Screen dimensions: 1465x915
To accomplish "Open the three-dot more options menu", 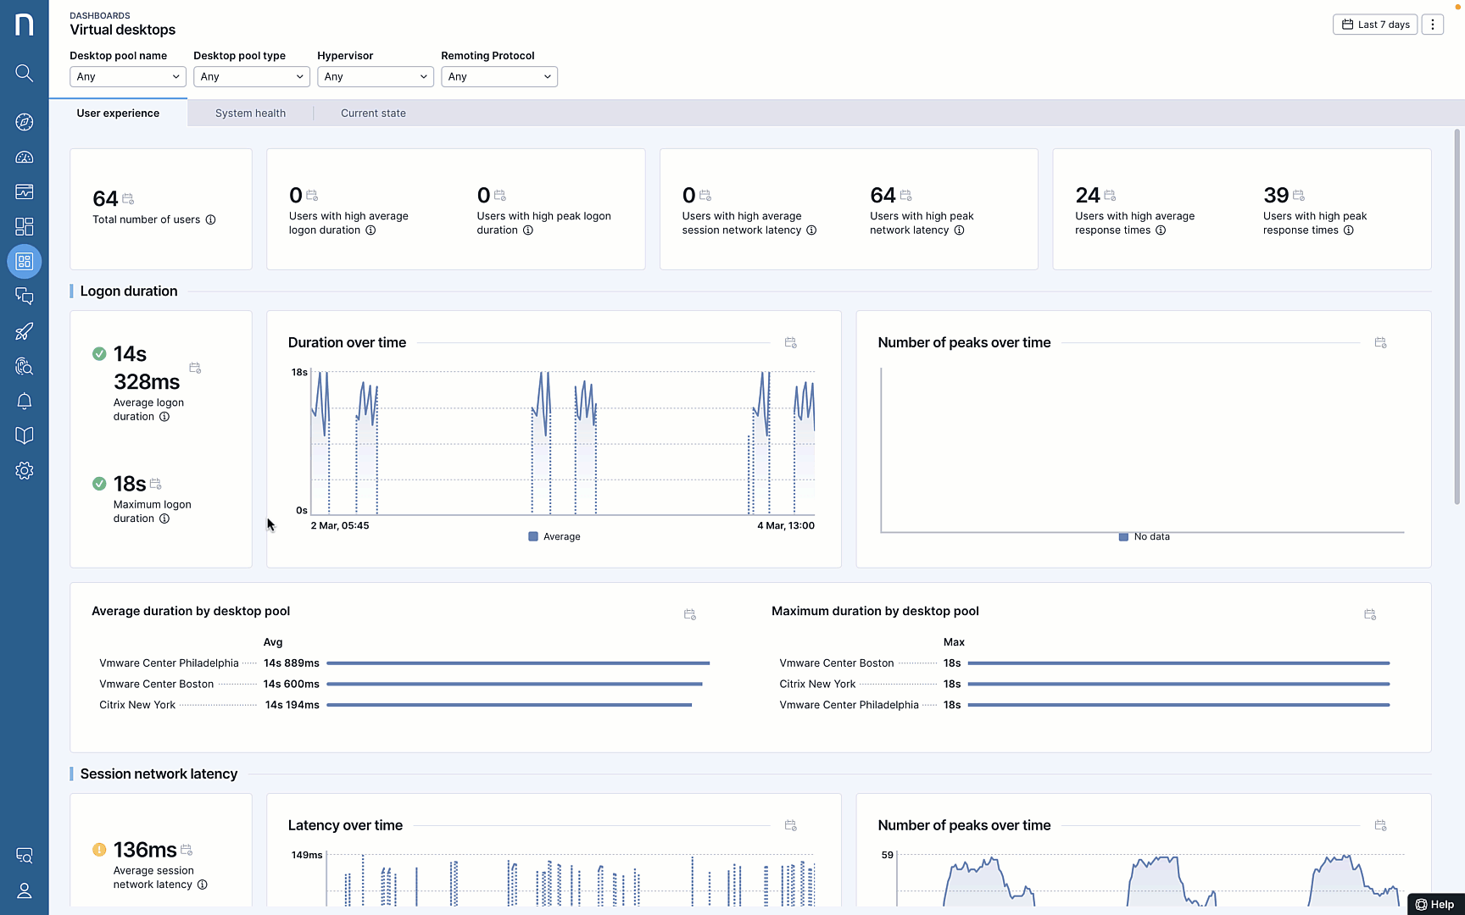I will pyautogui.click(x=1433, y=25).
